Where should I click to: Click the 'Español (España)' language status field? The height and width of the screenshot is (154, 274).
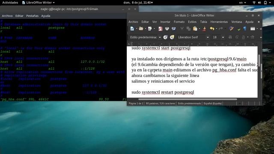tap(213, 104)
